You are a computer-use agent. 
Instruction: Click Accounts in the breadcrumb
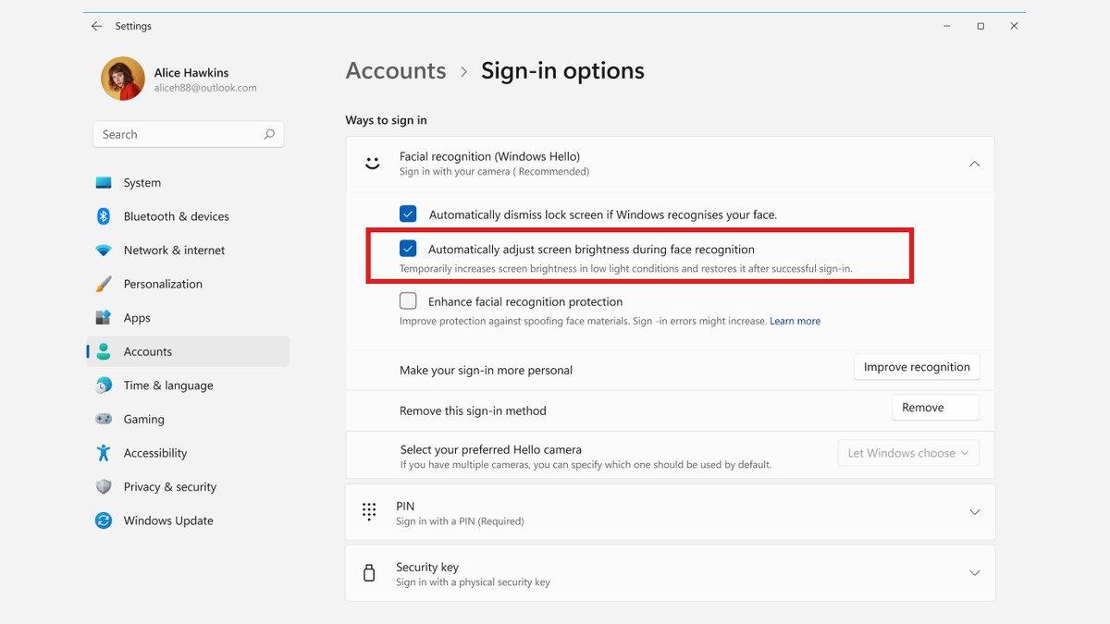pos(396,71)
